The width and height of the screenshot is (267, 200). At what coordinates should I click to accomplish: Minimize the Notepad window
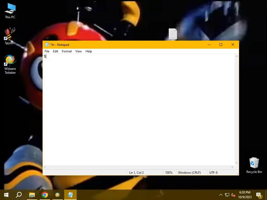(x=209, y=45)
